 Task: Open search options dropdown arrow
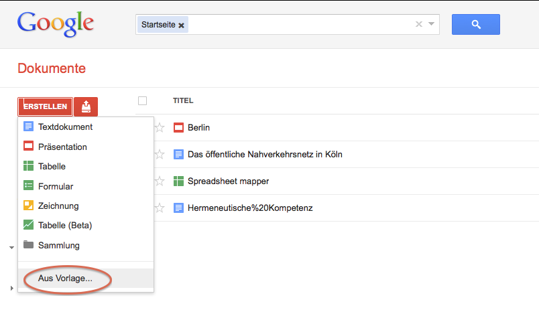pos(432,24)
